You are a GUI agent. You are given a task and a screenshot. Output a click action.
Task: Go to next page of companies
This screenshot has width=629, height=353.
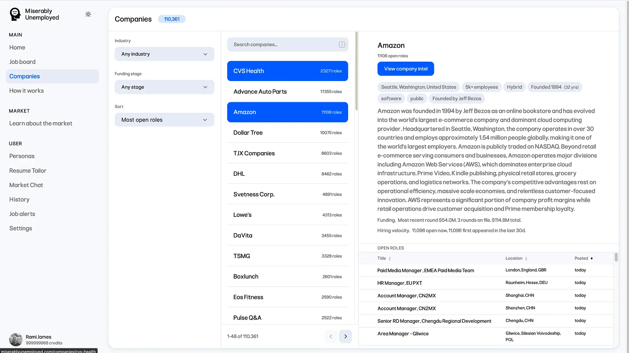[346, 336]
